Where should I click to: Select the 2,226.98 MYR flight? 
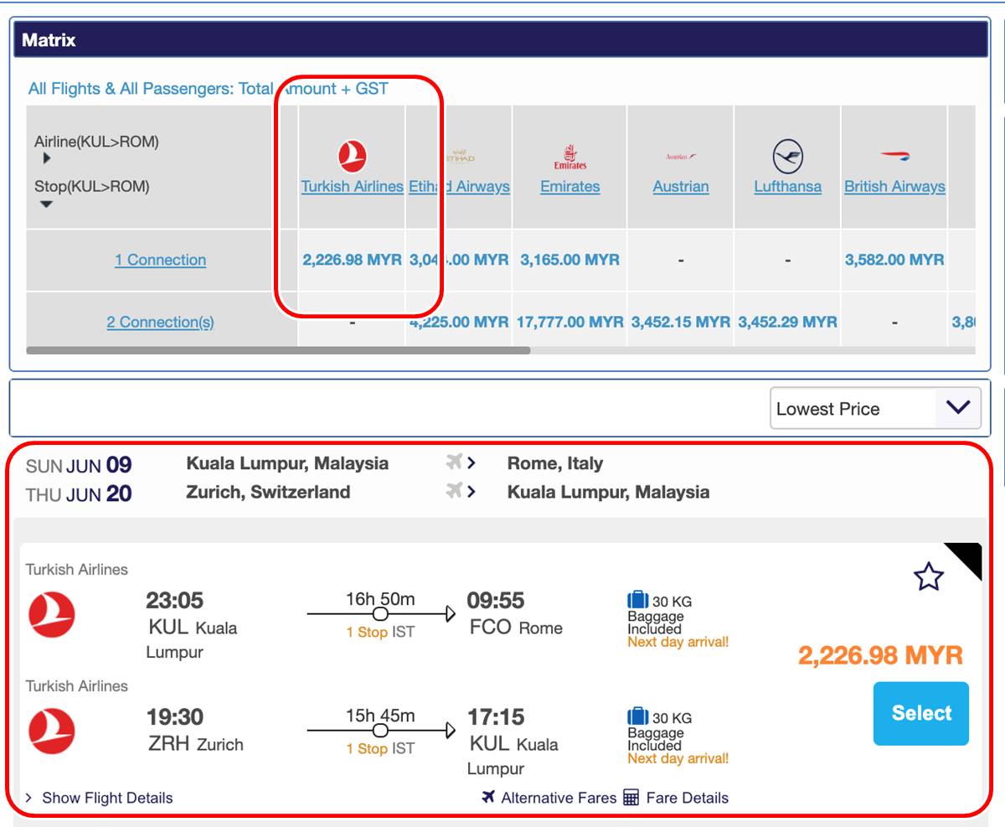point(921,713)
